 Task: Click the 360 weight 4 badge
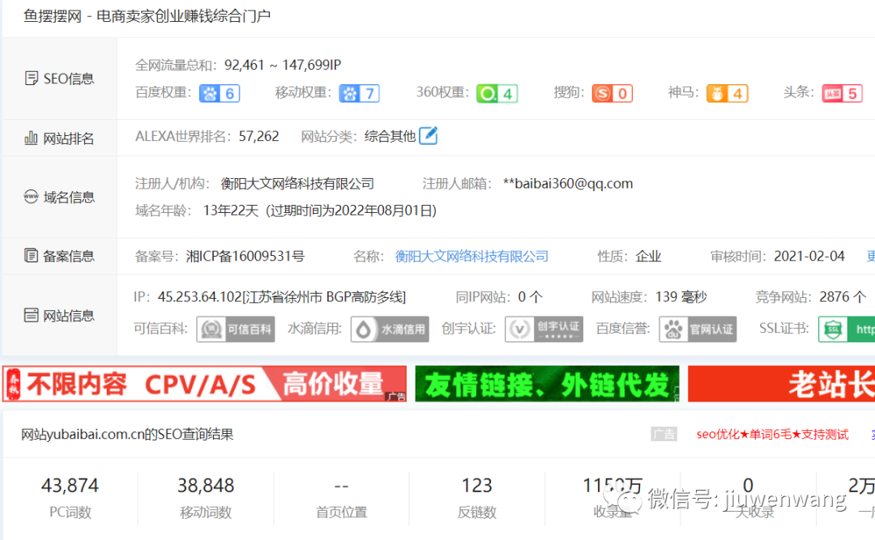coord(497,93)
